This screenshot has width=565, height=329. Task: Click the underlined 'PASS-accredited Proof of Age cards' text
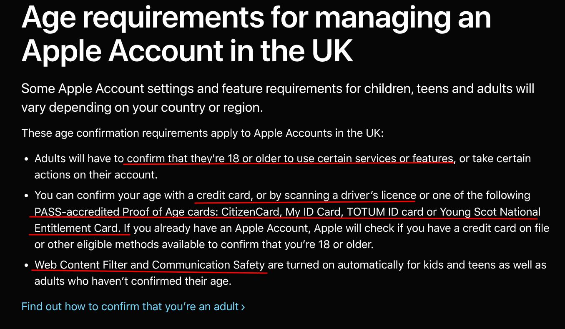coord(126,212)
